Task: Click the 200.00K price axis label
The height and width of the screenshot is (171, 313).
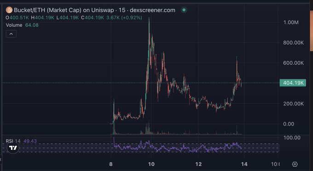Action: (293, 103)
